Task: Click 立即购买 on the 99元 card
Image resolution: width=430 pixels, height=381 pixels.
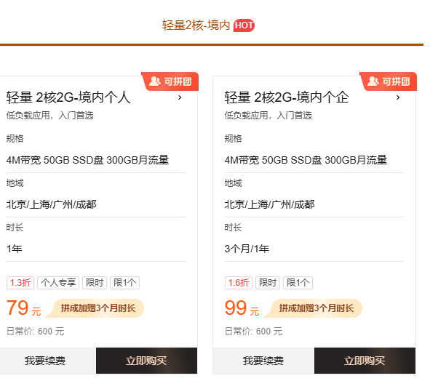Action: tap(365, 361)
